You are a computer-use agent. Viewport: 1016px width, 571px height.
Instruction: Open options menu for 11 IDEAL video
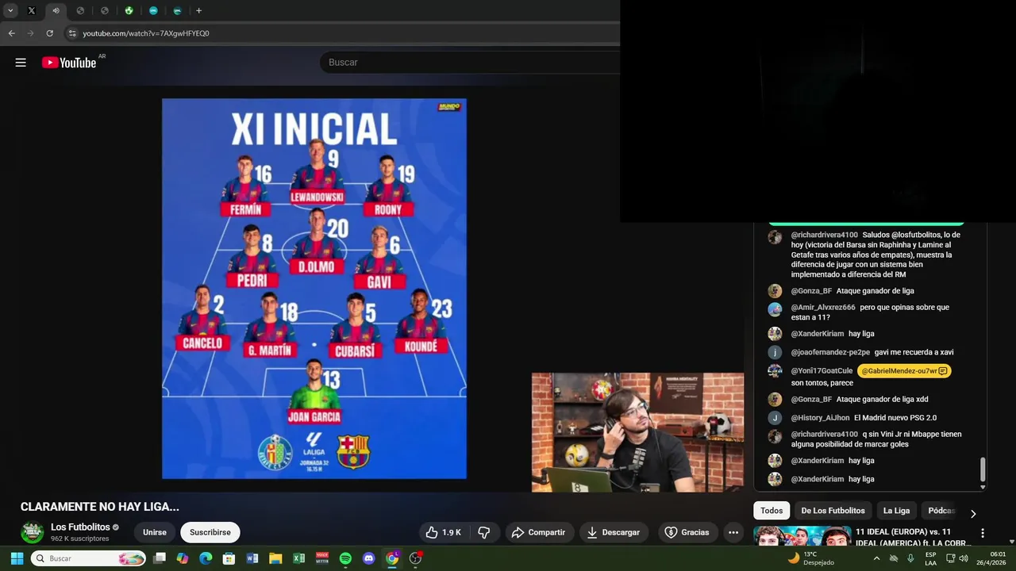pos(983,534)
